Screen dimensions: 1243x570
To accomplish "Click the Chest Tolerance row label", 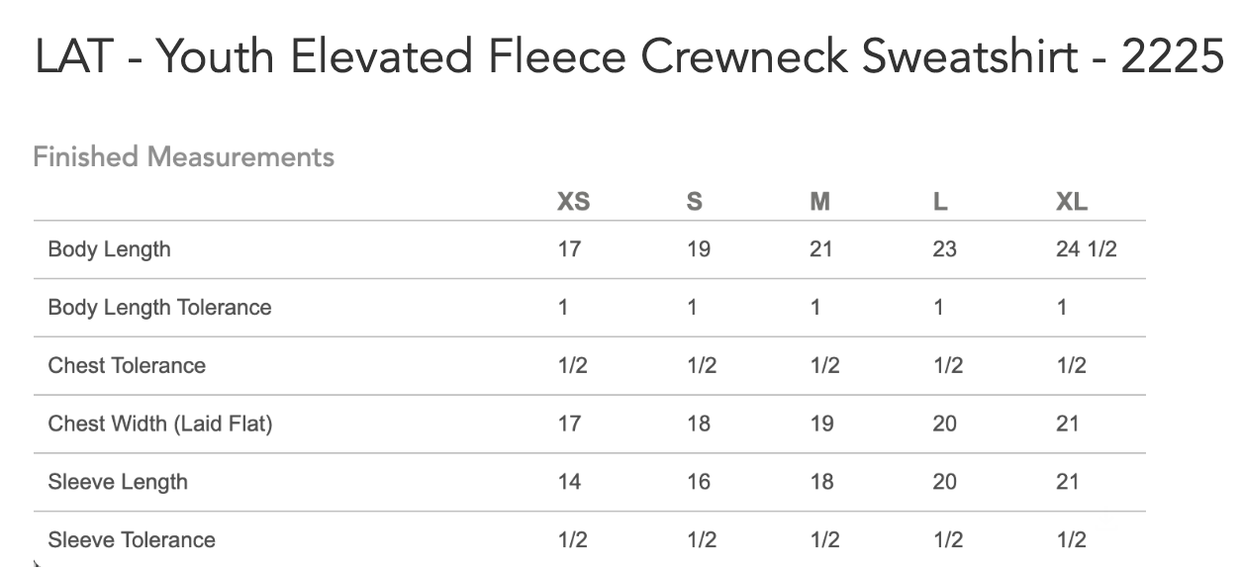I will (x=127, y=366).
